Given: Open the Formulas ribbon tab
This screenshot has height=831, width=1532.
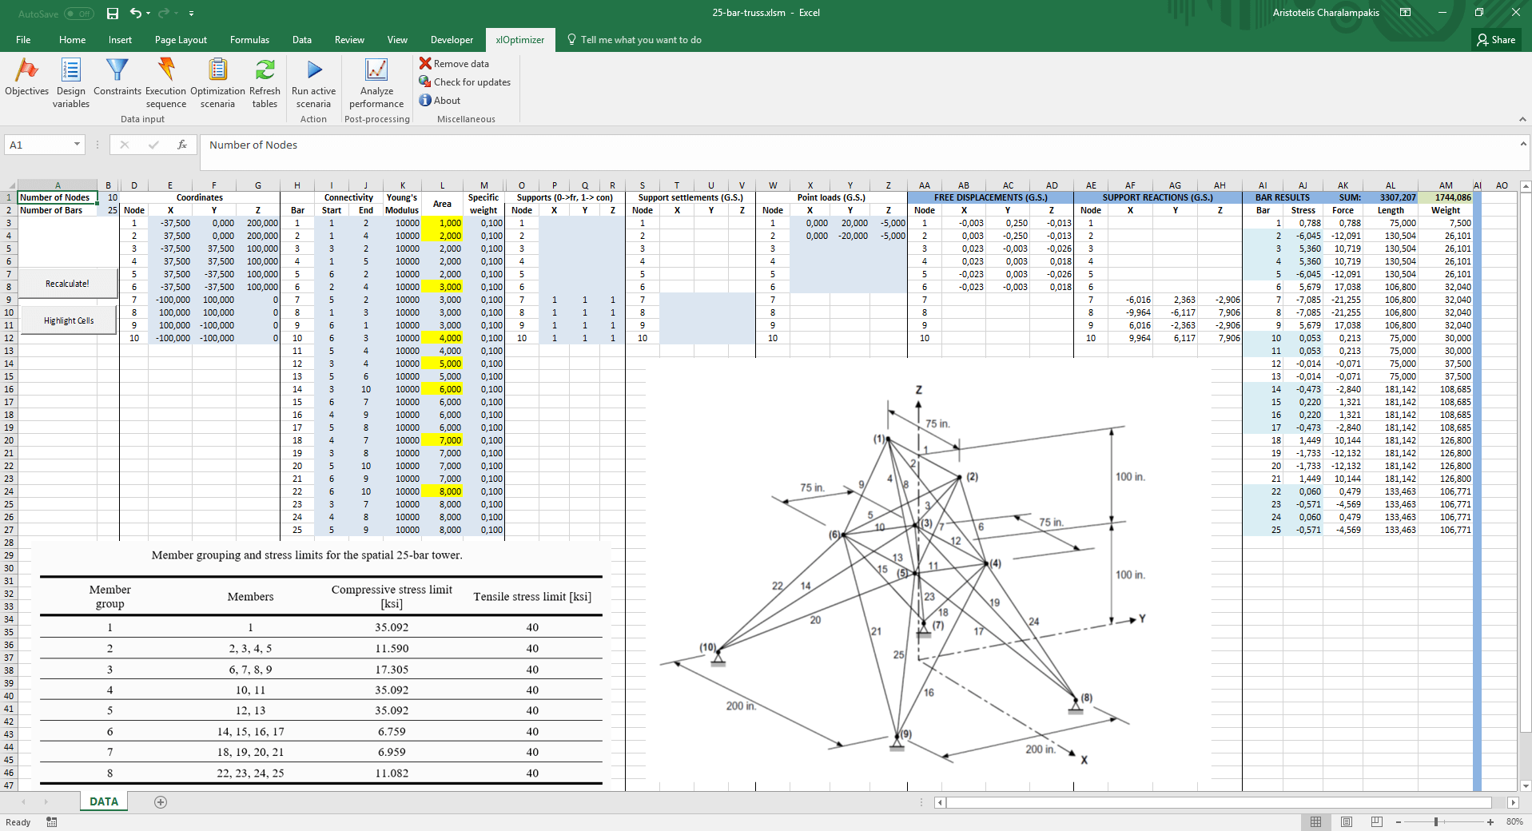Looking at the screenshot, I should (249, 40).
